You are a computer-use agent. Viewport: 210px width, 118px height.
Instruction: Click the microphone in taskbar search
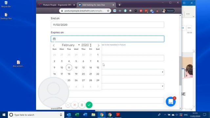coord(61,115)
